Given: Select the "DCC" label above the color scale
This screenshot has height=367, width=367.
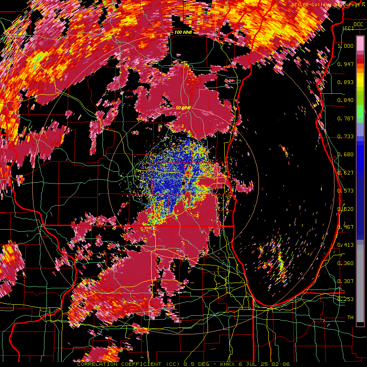Looking at the screenshot, I should point(358,24).
